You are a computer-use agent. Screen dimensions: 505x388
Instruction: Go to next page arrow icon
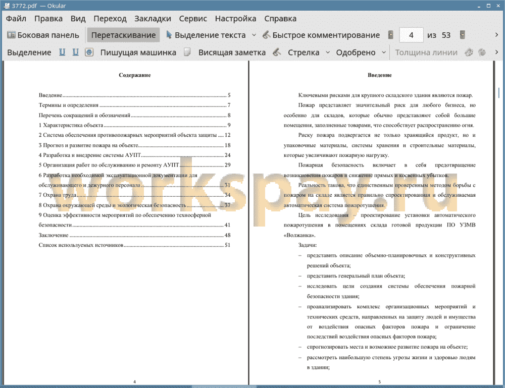click(463, 35)
